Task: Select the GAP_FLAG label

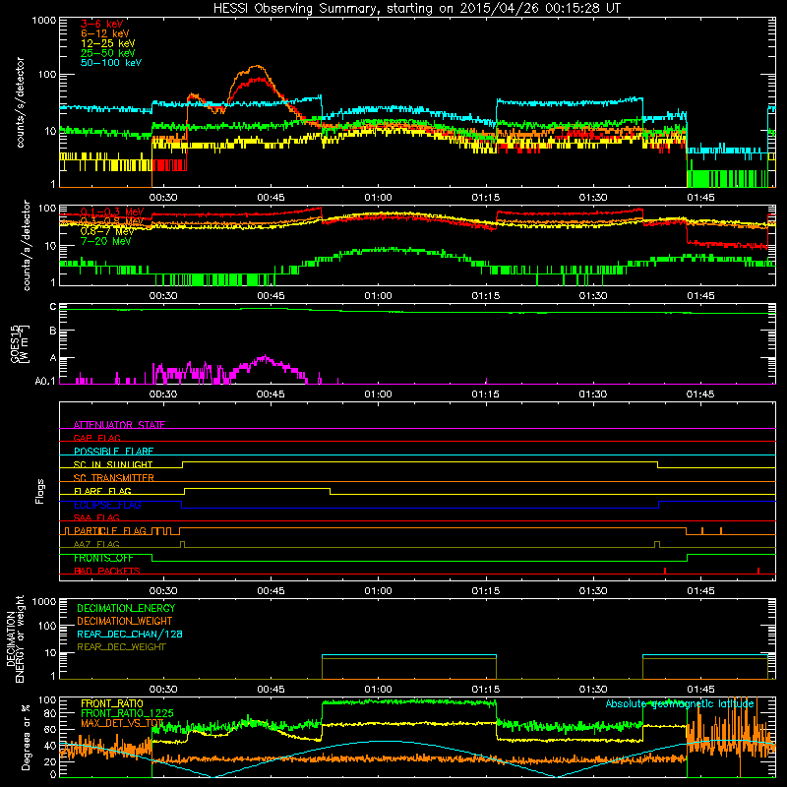Action: (96, 438)
